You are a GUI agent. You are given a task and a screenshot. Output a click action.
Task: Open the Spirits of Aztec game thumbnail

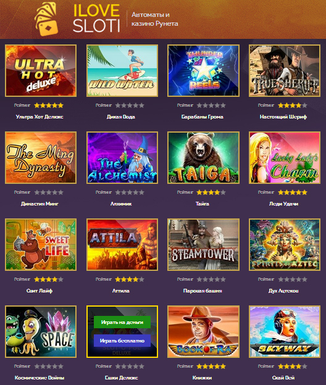(x=285, y=244)
